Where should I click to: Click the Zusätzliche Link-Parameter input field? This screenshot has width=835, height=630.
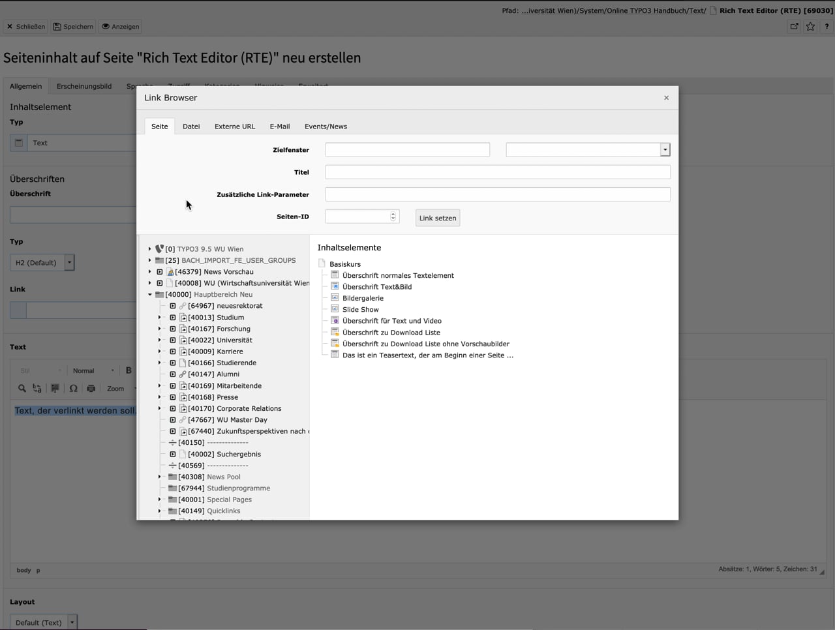click(498, 194)
